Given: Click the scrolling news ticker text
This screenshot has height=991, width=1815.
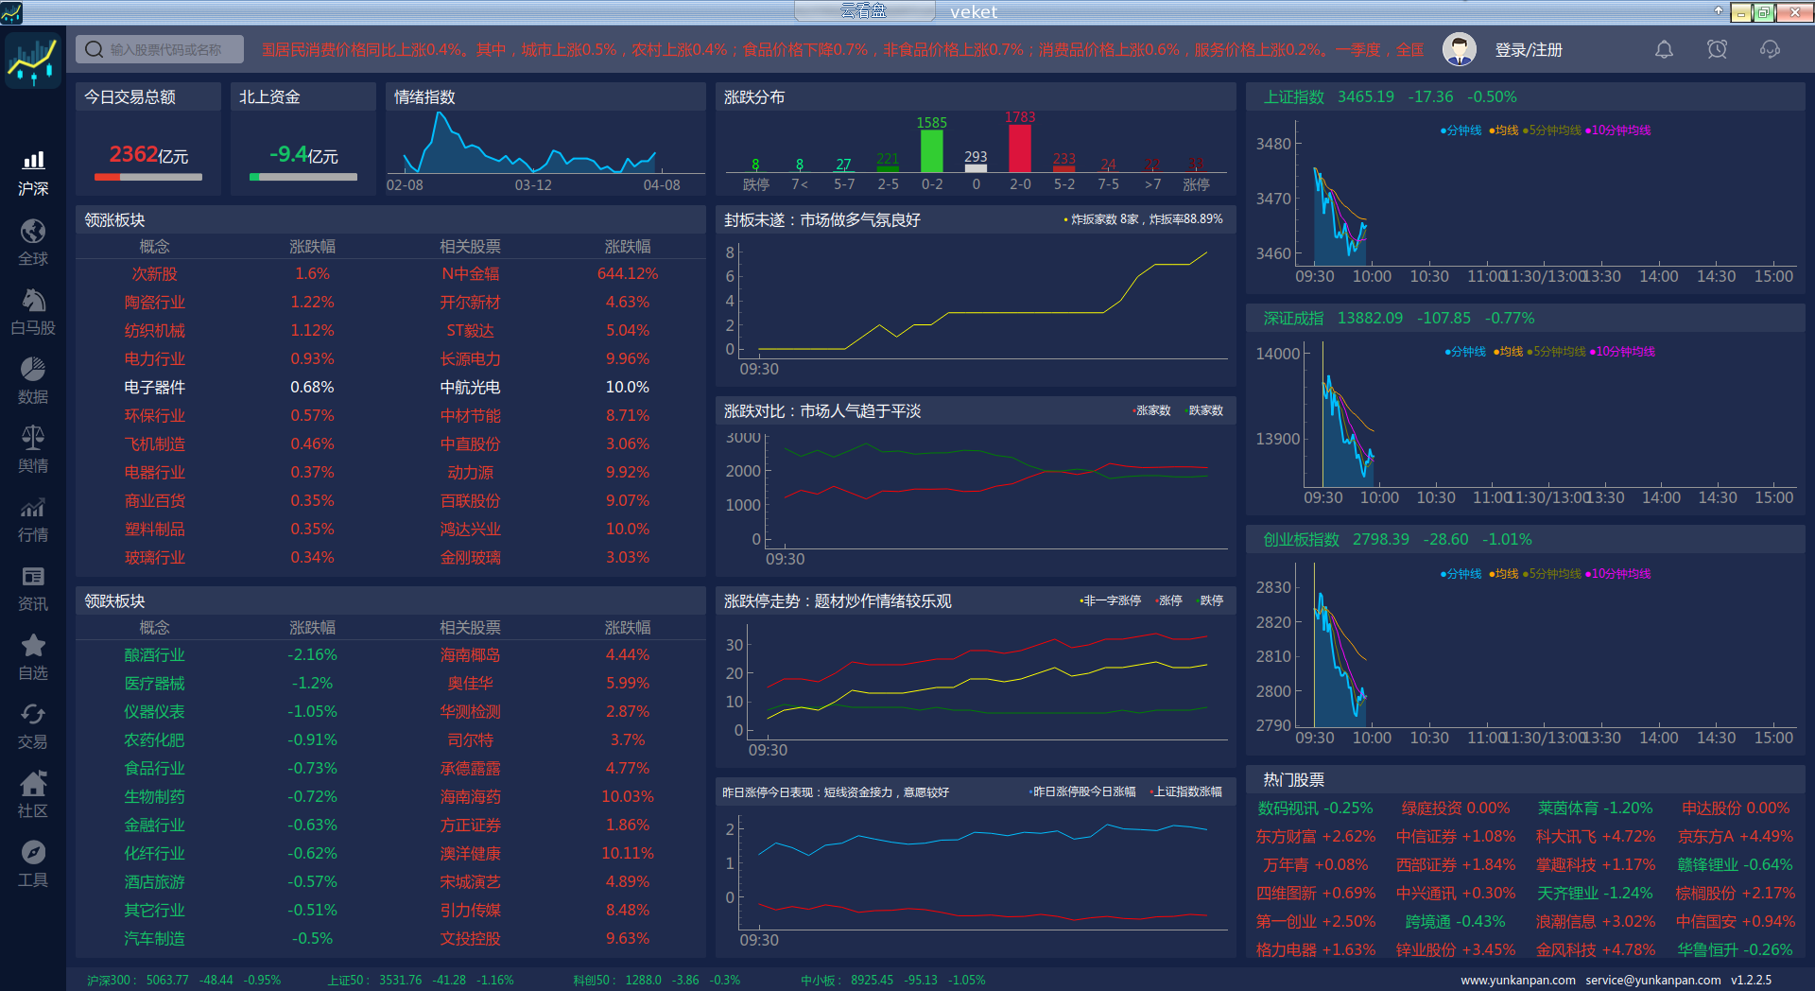Looking at the screenshot, I should click(842, 49).
